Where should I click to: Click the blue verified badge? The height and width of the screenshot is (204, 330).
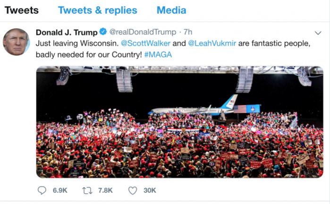tap(102, 32)
